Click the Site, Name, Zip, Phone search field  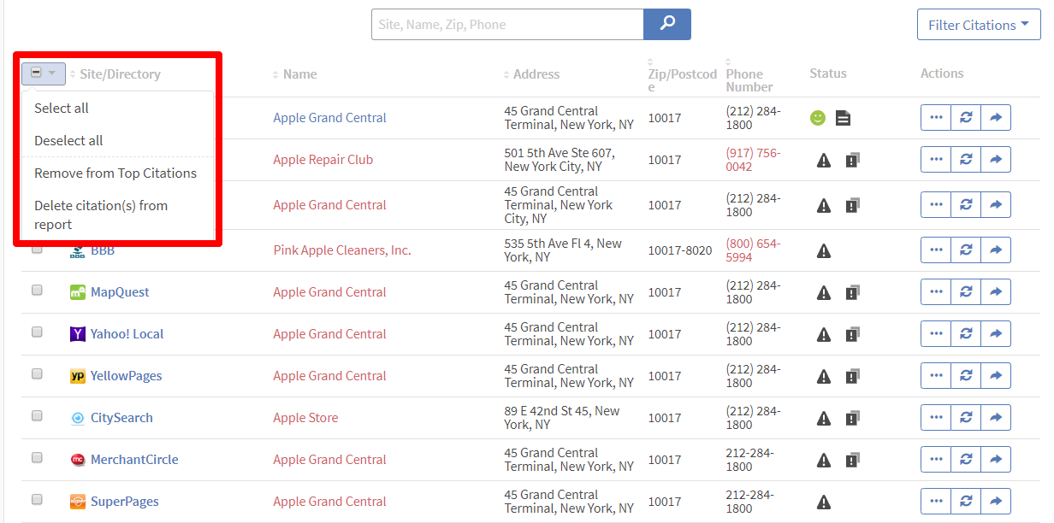pyautogui.click(x=507, y=24)
